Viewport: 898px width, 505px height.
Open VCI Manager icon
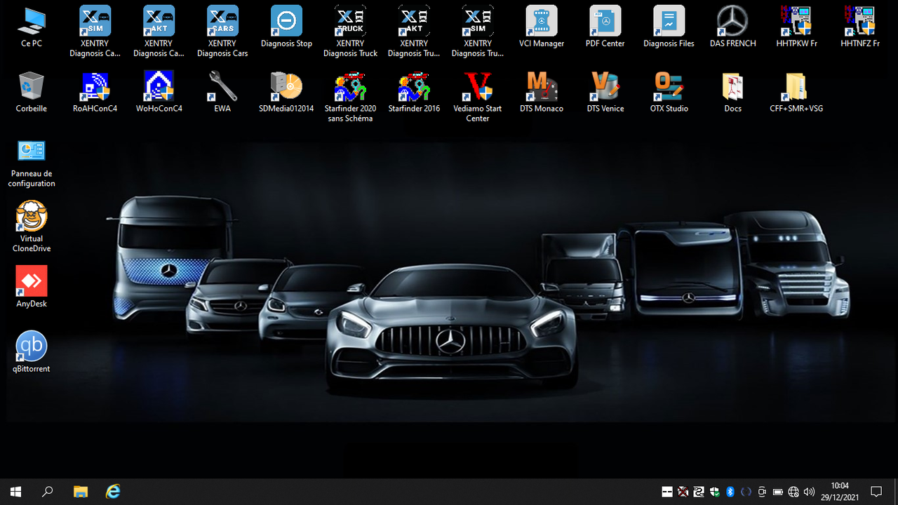pos(542,27)
